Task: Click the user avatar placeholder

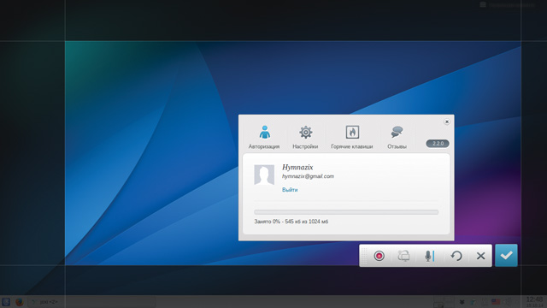Action: 264,175
